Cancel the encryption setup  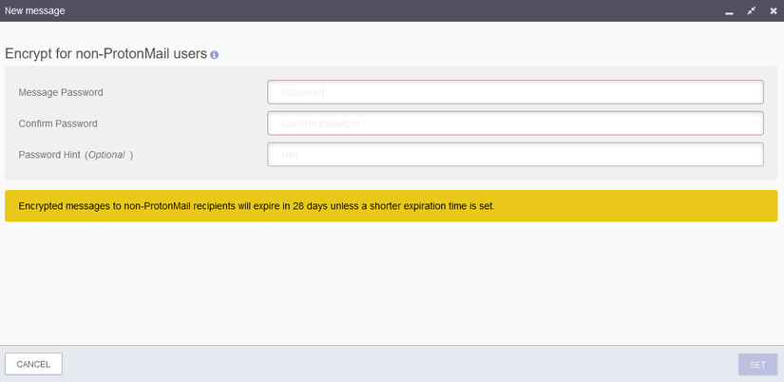[x=33, y=364]
